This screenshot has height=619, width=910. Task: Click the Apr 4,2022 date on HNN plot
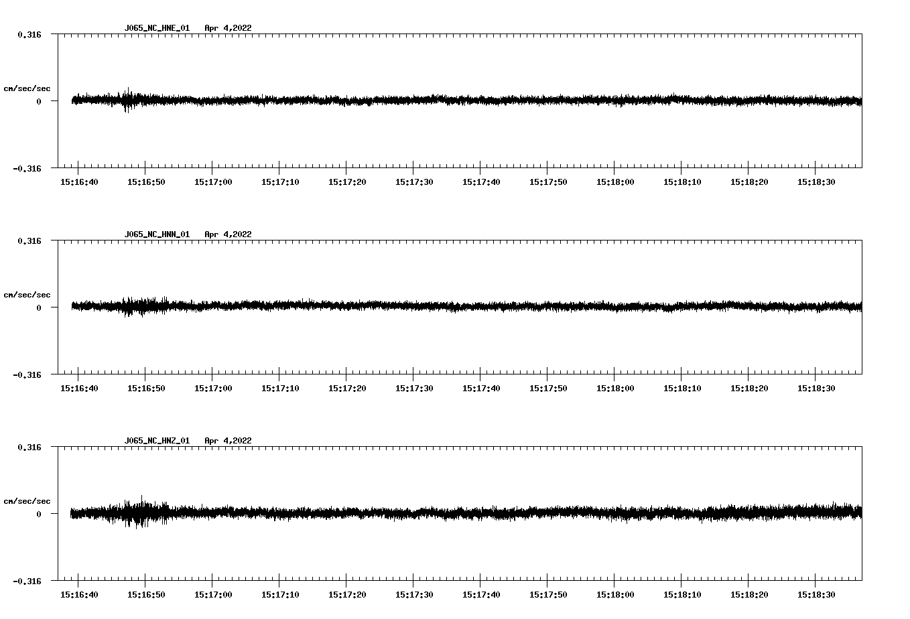[229, 234]
